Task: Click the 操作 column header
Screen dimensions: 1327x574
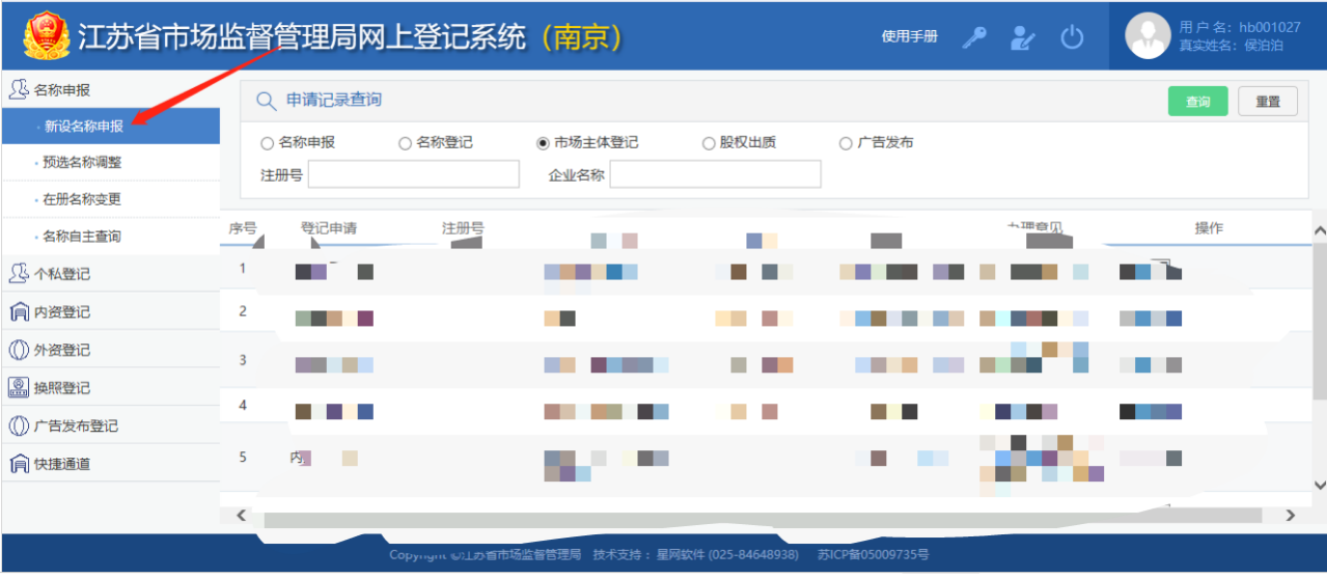Action: [1209, 229]
